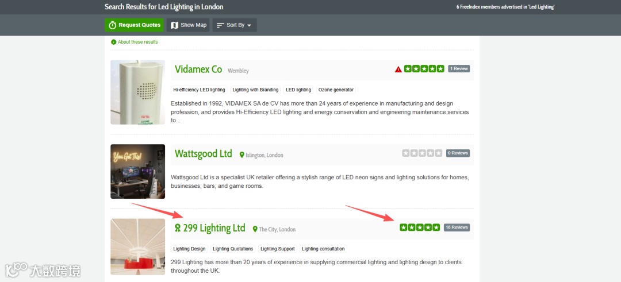Open the Vidamex Co listing title
The height and width of the screenshot is (282, 621).
tap(198, 69)
